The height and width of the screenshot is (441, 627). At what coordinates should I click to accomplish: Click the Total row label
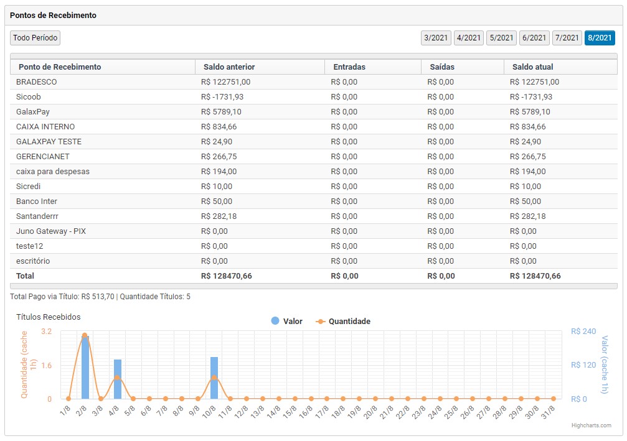25,276
